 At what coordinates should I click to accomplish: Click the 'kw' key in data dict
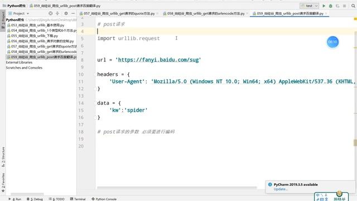115,111
